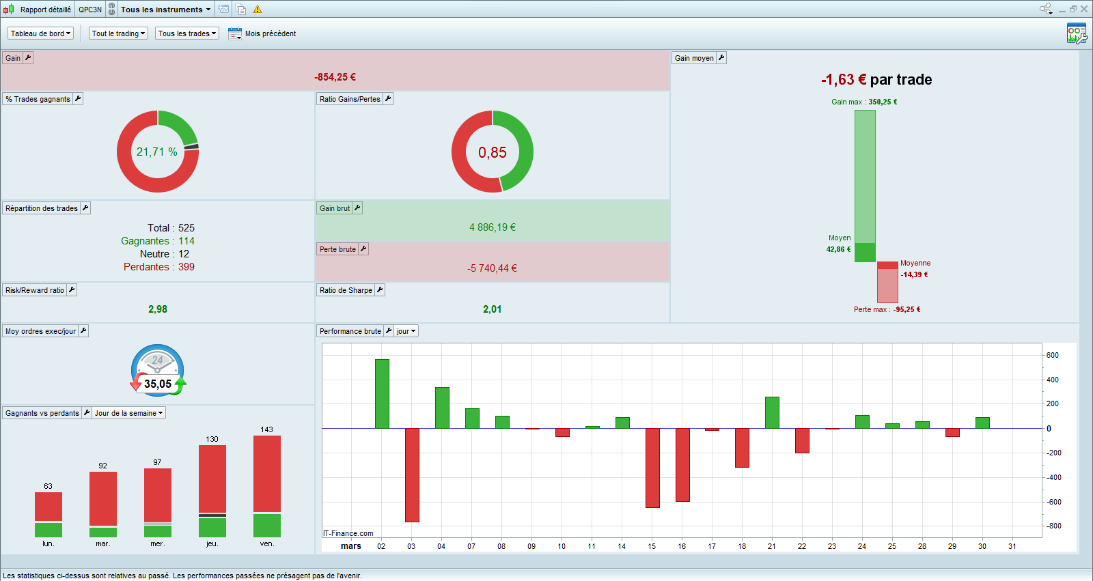Click the -854,25 € gain value
The height and width of the screenshot is (581, 1093).
point(335,77)
